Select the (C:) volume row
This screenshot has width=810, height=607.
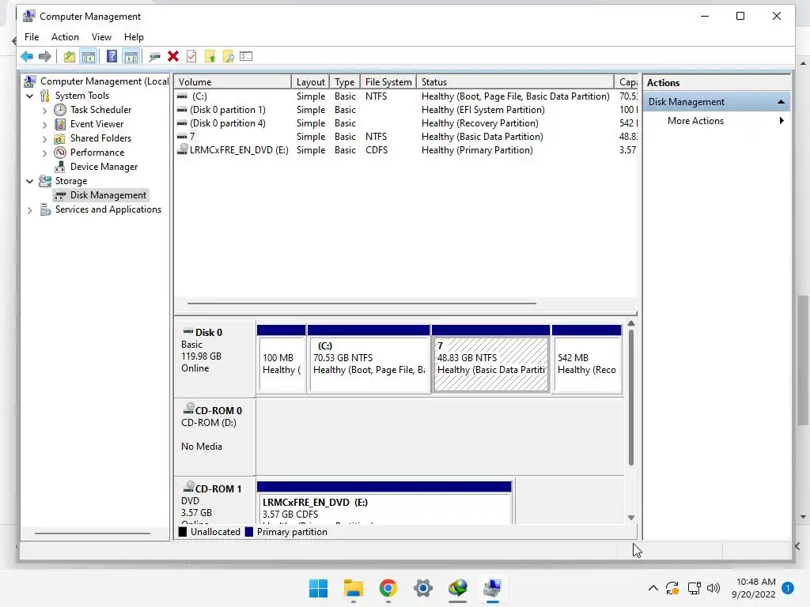point(406,96)
